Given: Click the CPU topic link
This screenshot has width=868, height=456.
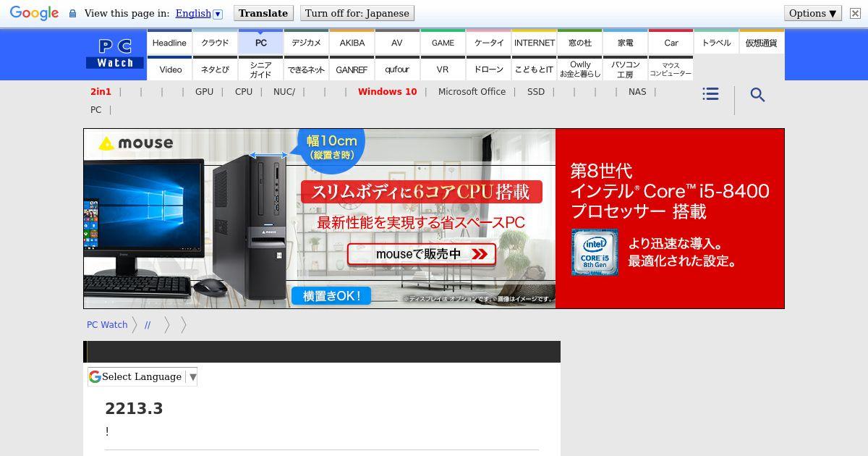Looking at the screenshot, I should pos(244,91).
